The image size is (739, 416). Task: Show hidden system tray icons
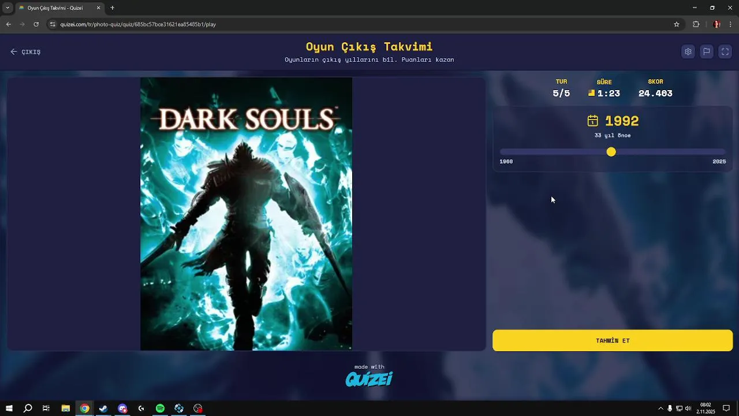(660, 408)
